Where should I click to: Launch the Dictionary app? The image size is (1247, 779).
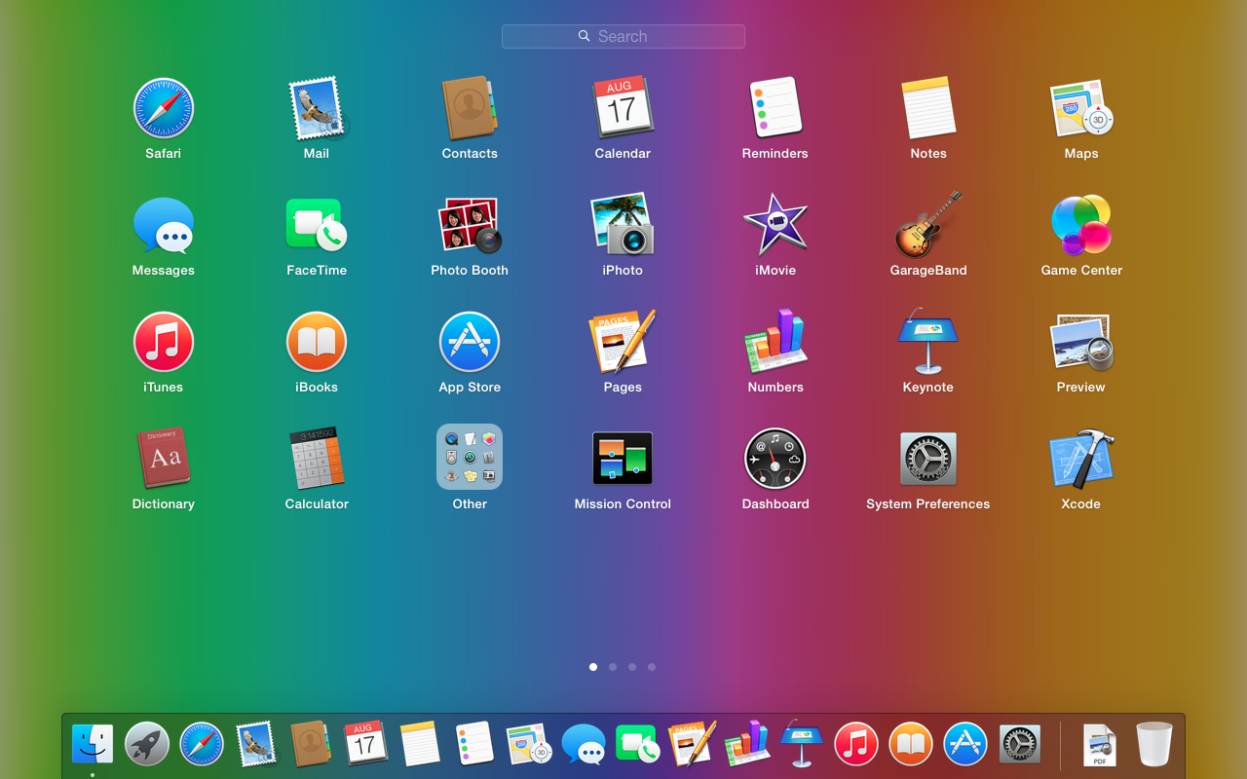coord(163,459)
